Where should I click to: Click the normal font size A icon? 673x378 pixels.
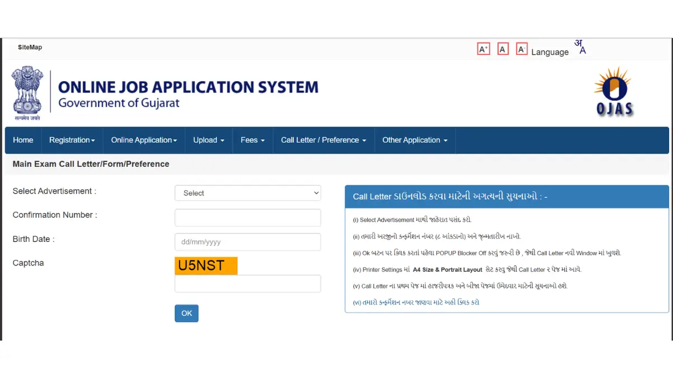pos(503,49)
